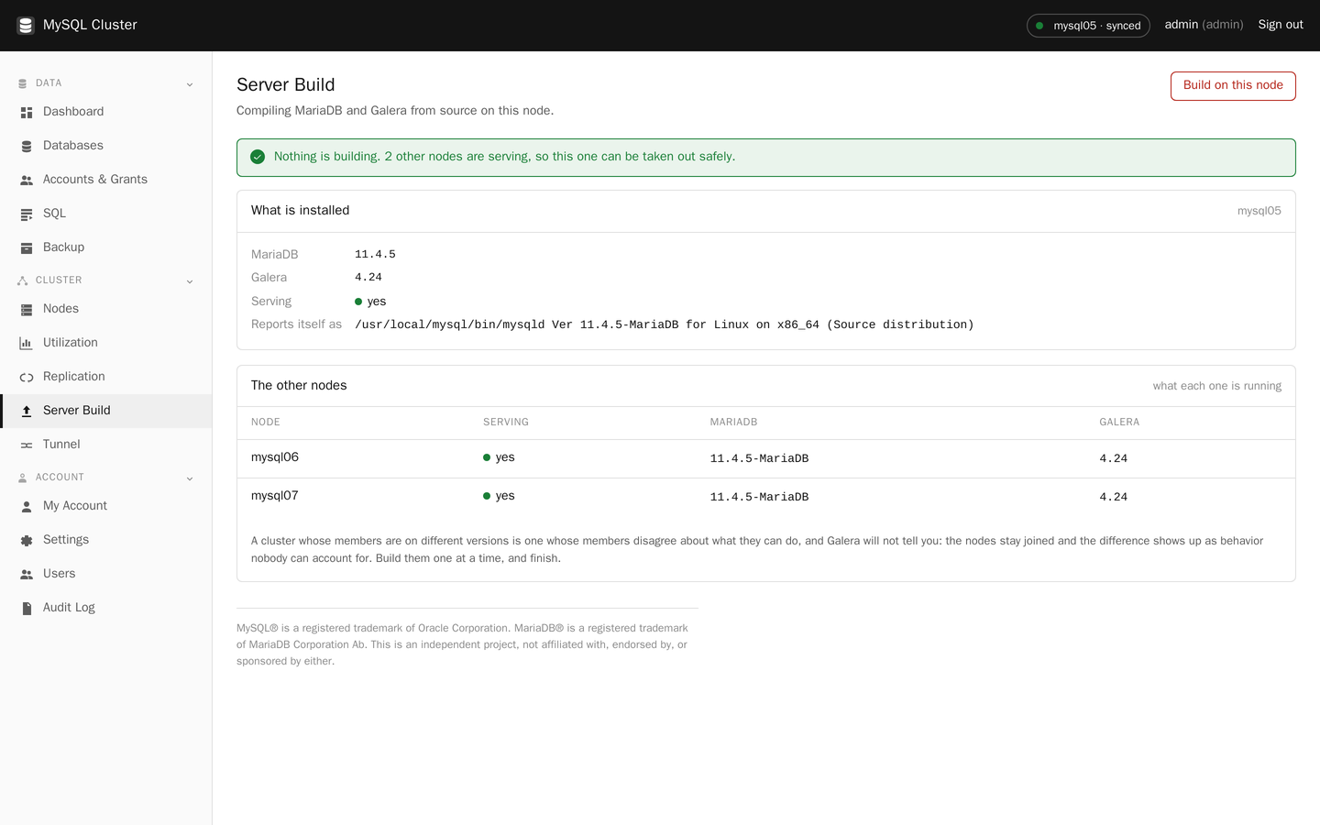Click the Nodes server icon

click(x=27, y=309)
